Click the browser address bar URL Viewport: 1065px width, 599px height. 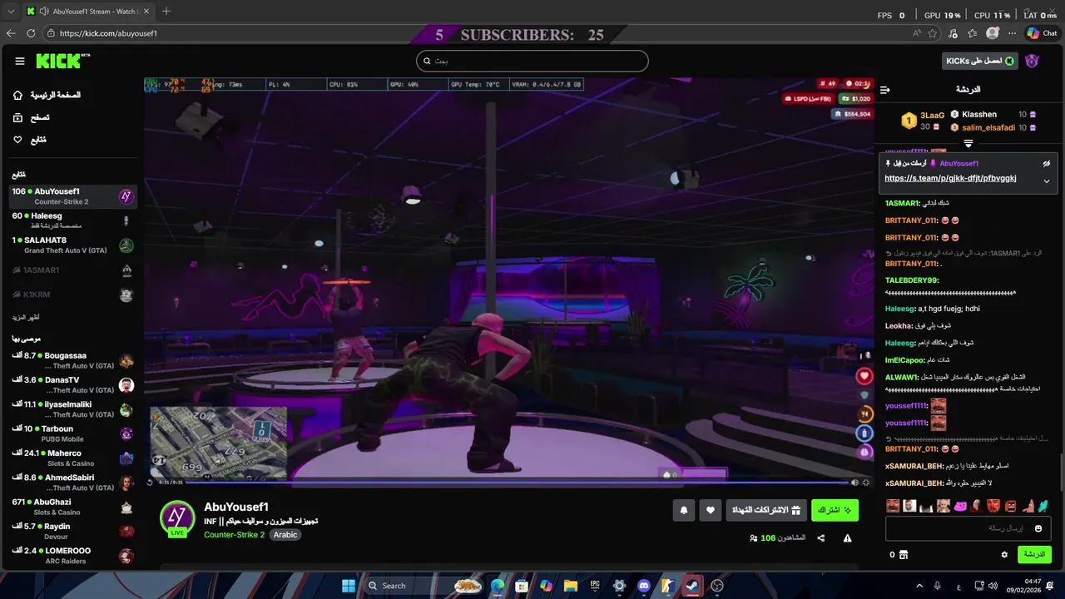108,33
